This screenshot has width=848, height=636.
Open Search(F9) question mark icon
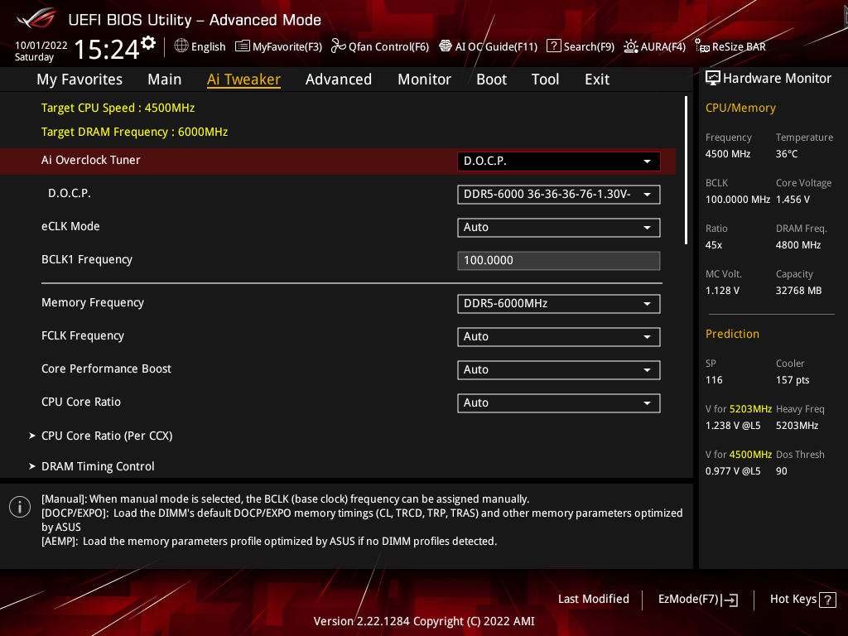[554, 46]
